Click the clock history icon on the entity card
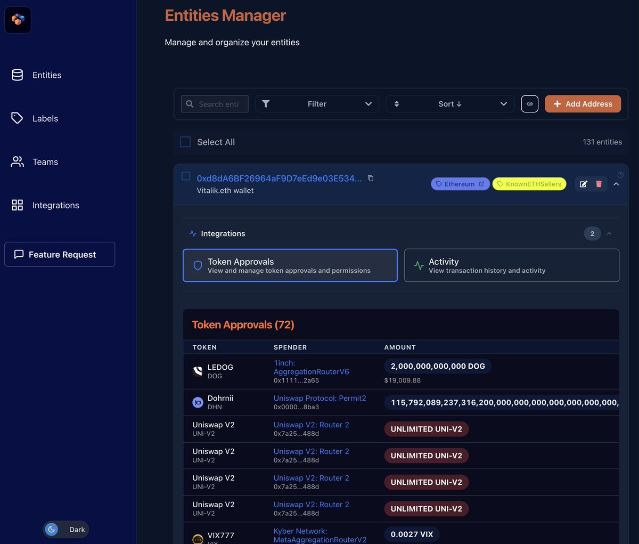639x544 pixels. coord(619,175)
